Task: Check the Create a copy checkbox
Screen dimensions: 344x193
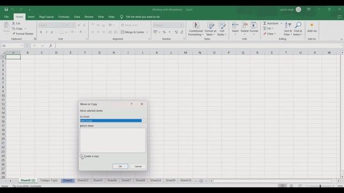Action: [81, 156]
